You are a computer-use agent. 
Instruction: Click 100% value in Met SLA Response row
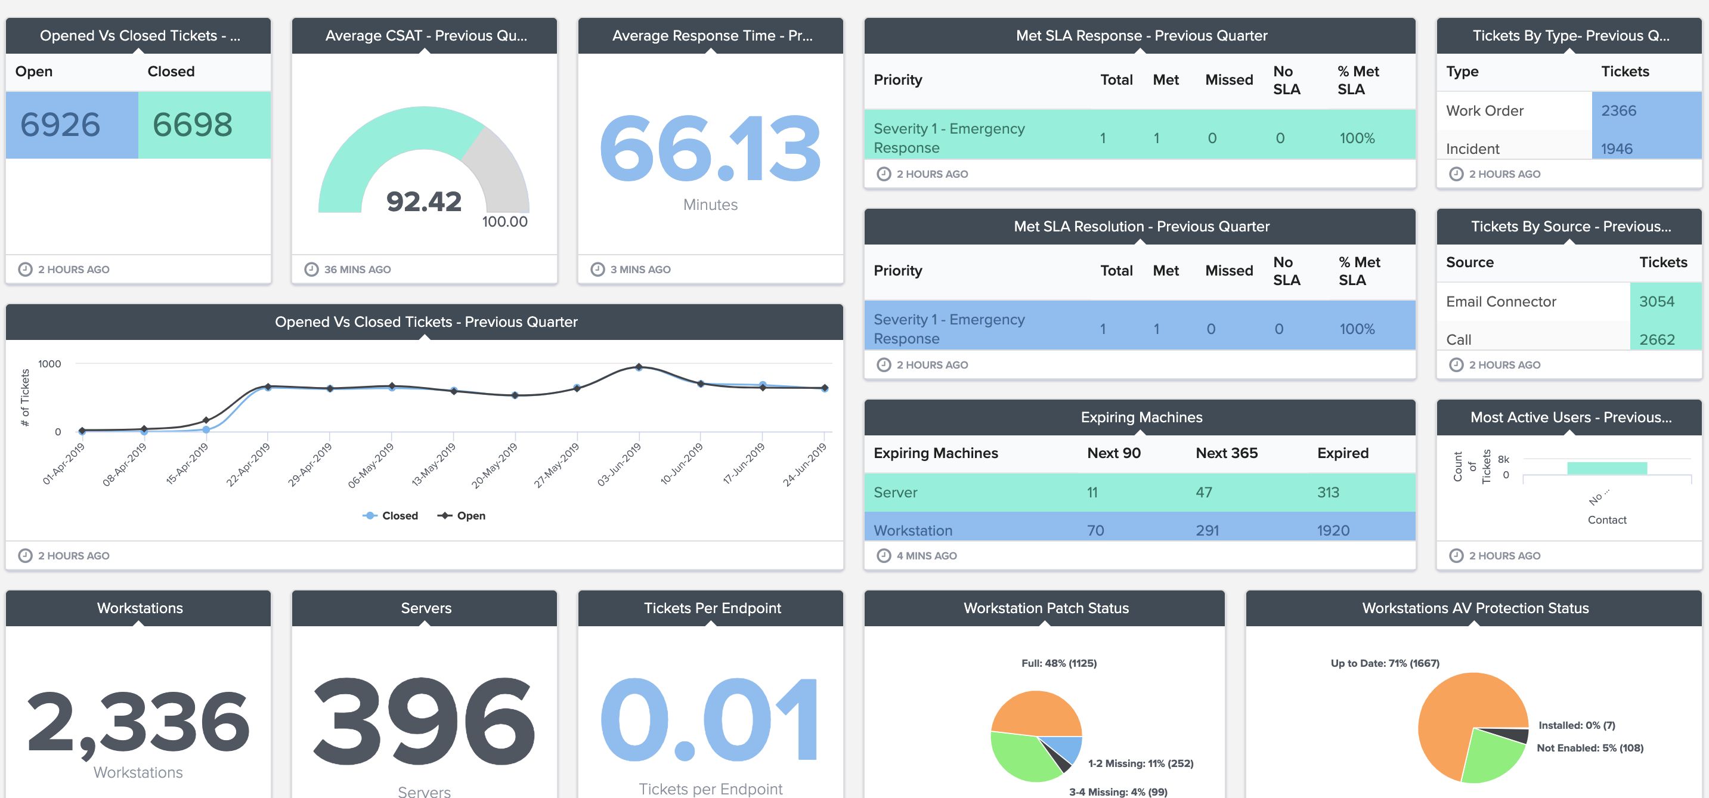point(1357,138)
